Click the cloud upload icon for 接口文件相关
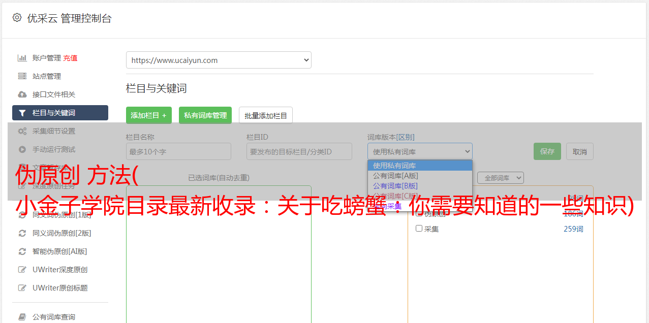Image resolution: width=649 pixels, height=323 pixels. tap(22, 94)
